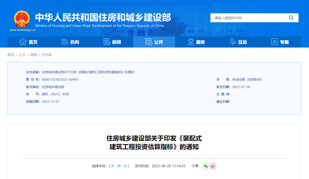
Task: Open the 机构 menu item
Action: pyautogui.click(x=73, y=42)
